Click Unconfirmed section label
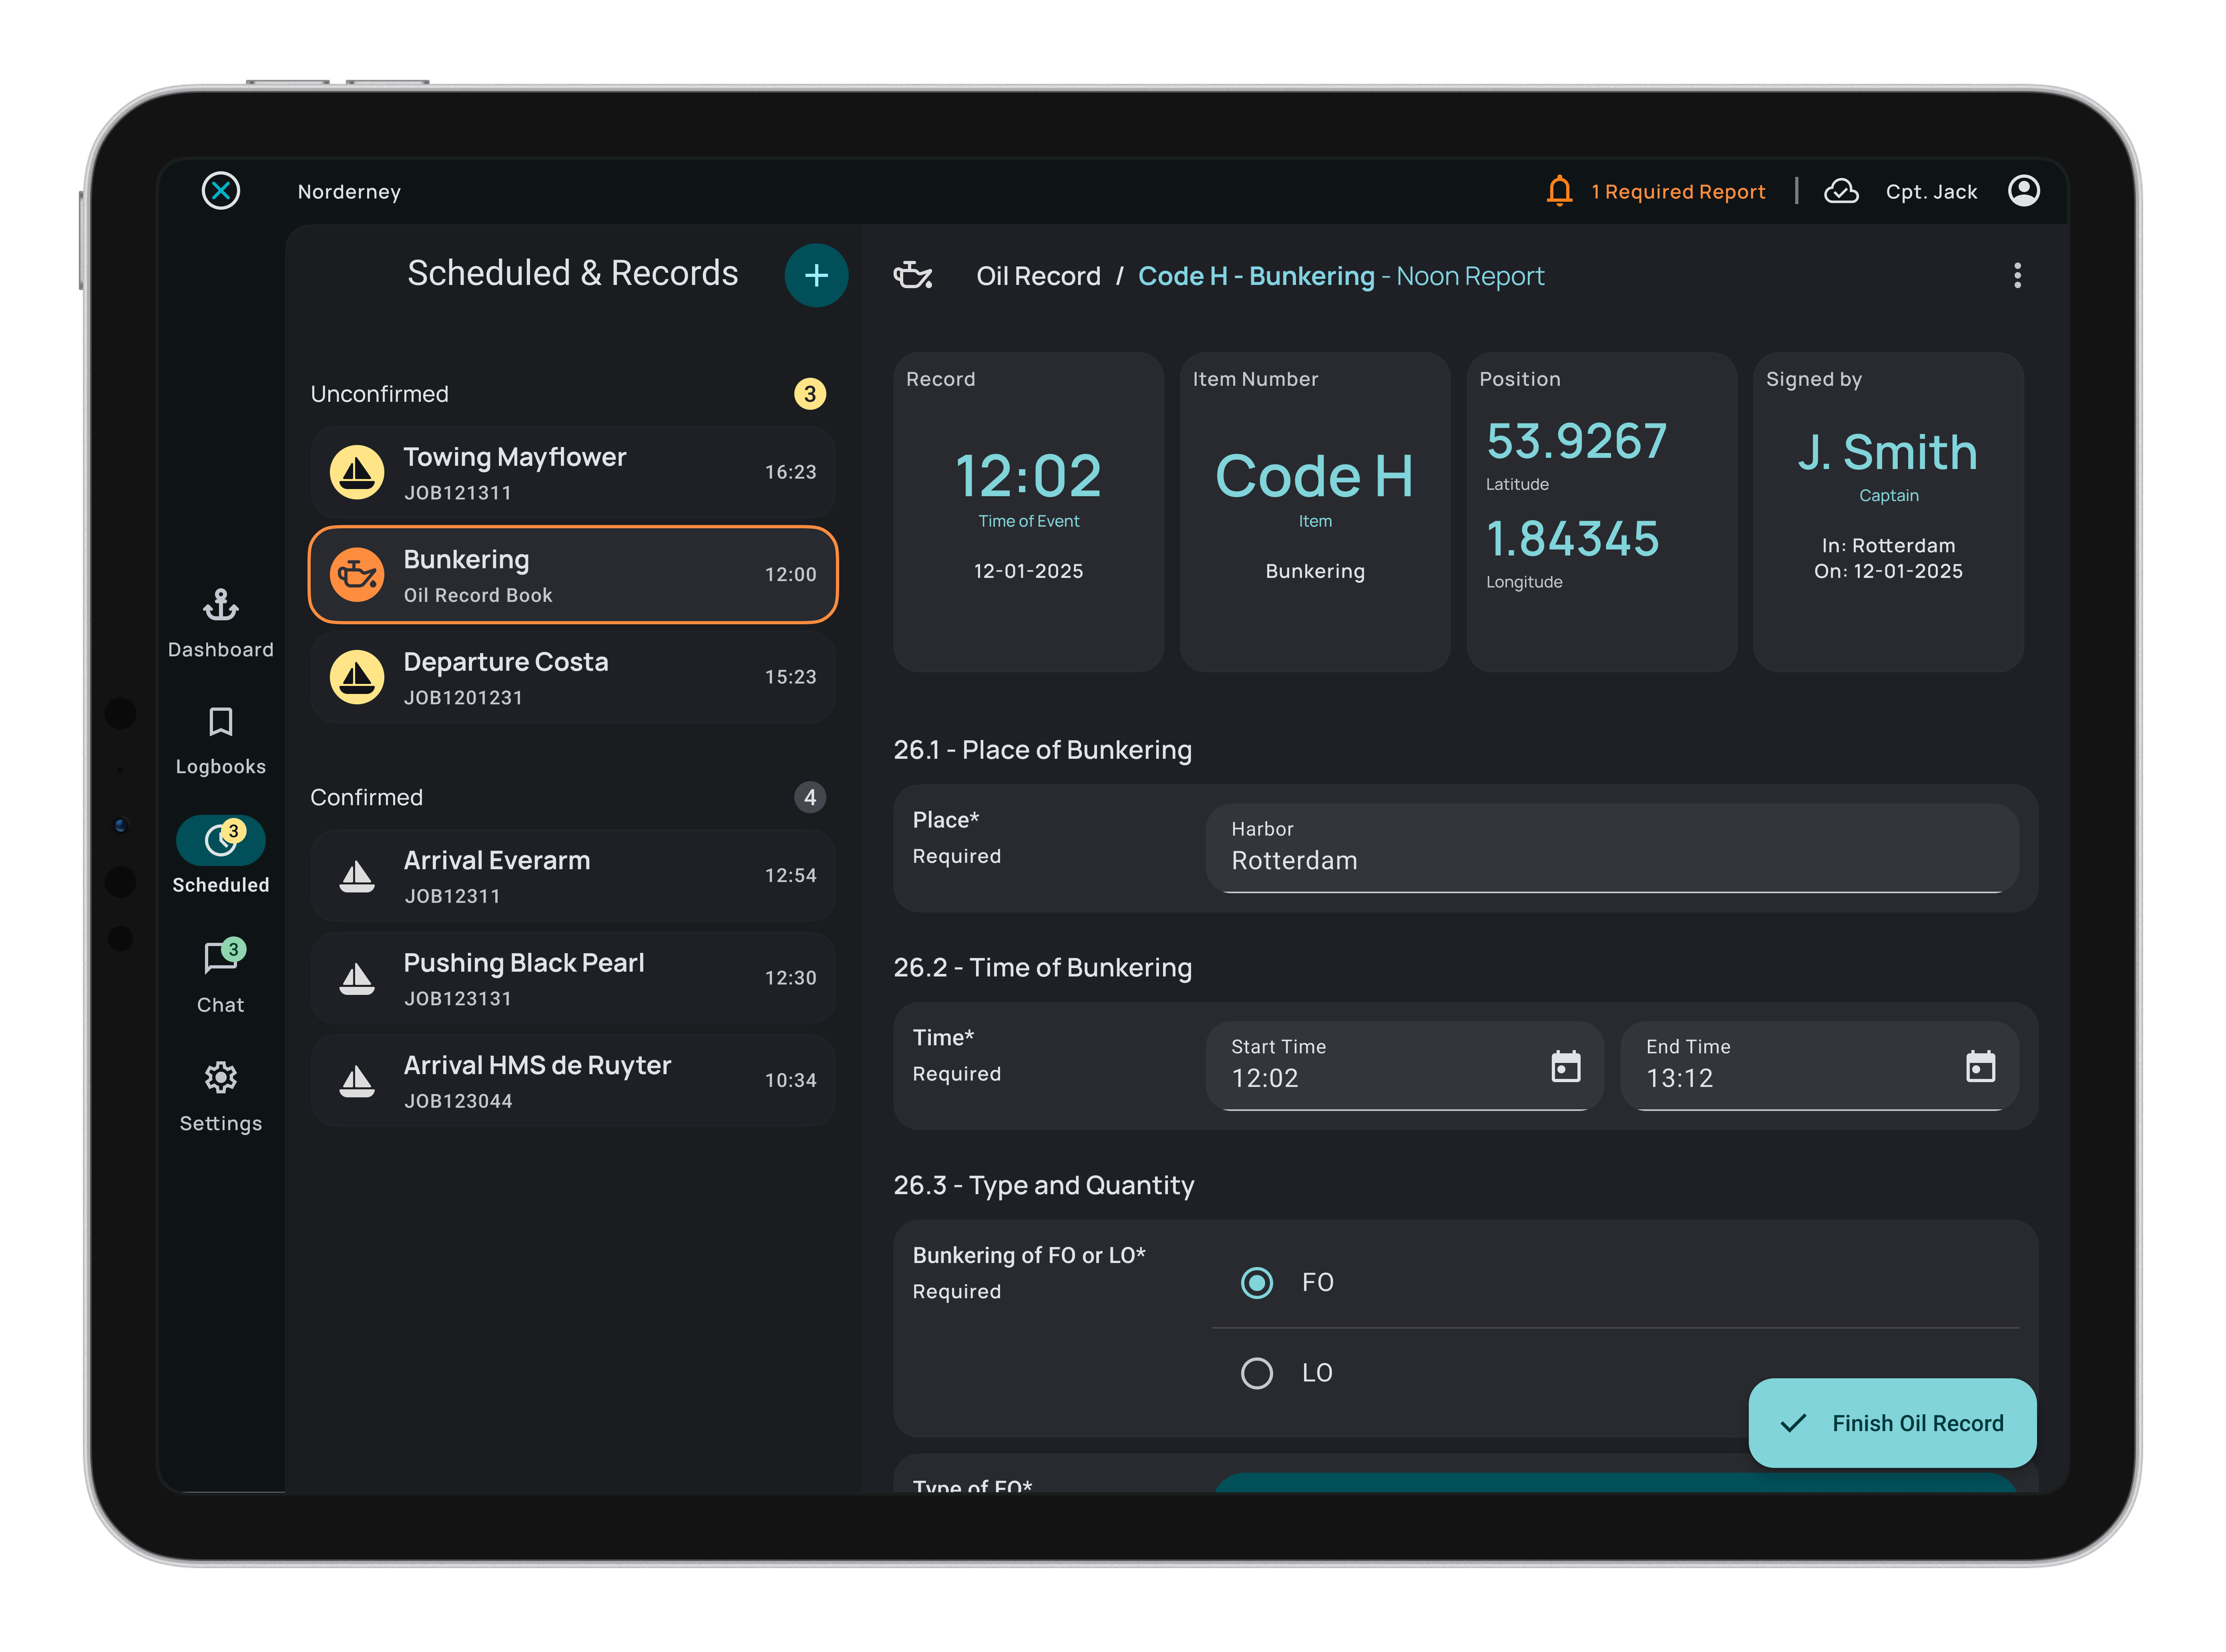The height and width of the screenshot is (1652, 2226). point(379,394)
